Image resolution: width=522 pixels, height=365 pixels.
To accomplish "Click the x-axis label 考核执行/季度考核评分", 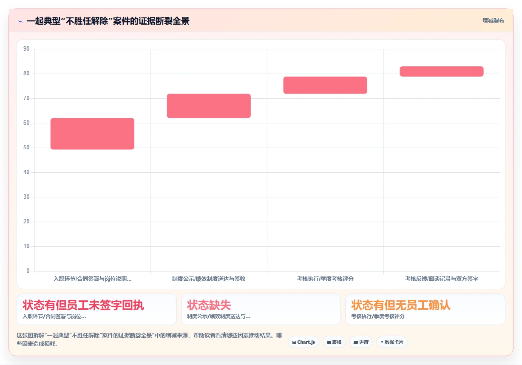I will tap(325, 279).
